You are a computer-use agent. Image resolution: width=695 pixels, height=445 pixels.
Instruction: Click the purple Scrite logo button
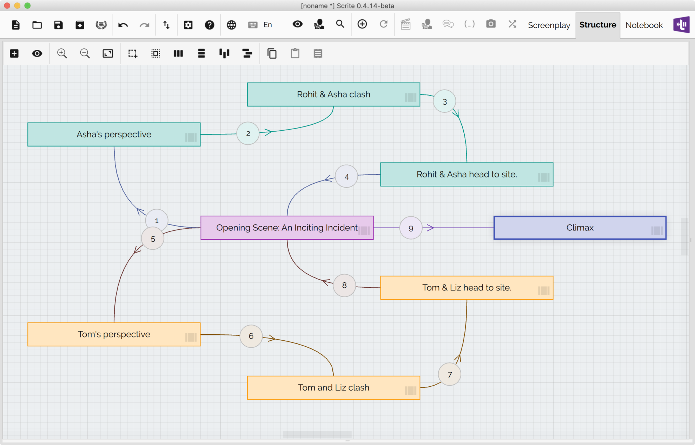pyautogui.click(x=681, y=25)
